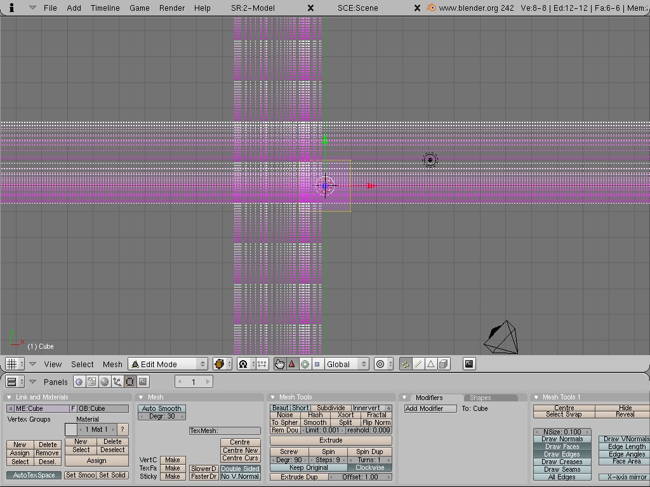This screenshot has height=487, width=650.
Task: Open the Global orientation dropdown
Action: point(346,364)
